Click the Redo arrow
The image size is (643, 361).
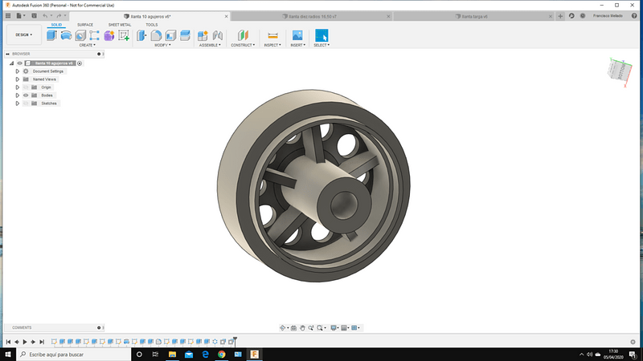59,16
